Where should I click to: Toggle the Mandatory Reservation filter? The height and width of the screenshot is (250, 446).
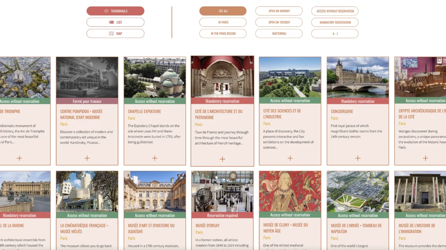pos(334,22)
